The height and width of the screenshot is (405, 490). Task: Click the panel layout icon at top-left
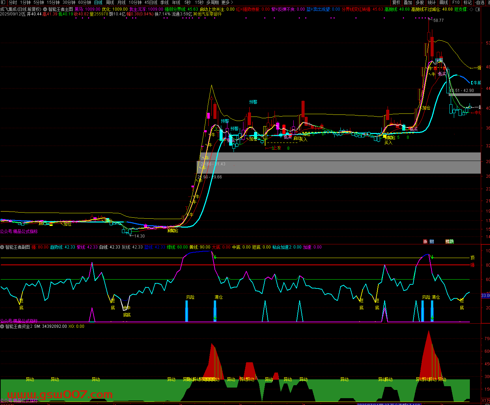(x=3, y=2)
